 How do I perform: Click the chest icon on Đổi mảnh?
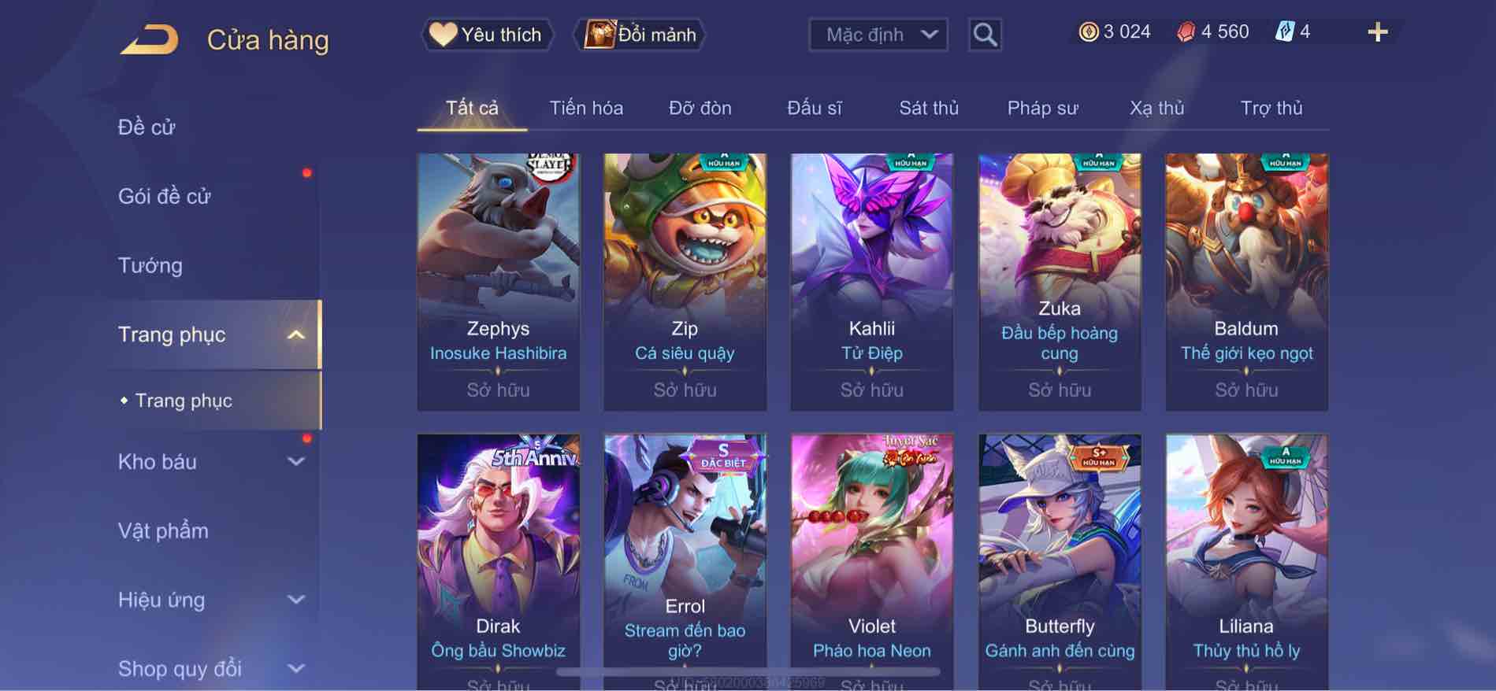(x=599, y=35)
